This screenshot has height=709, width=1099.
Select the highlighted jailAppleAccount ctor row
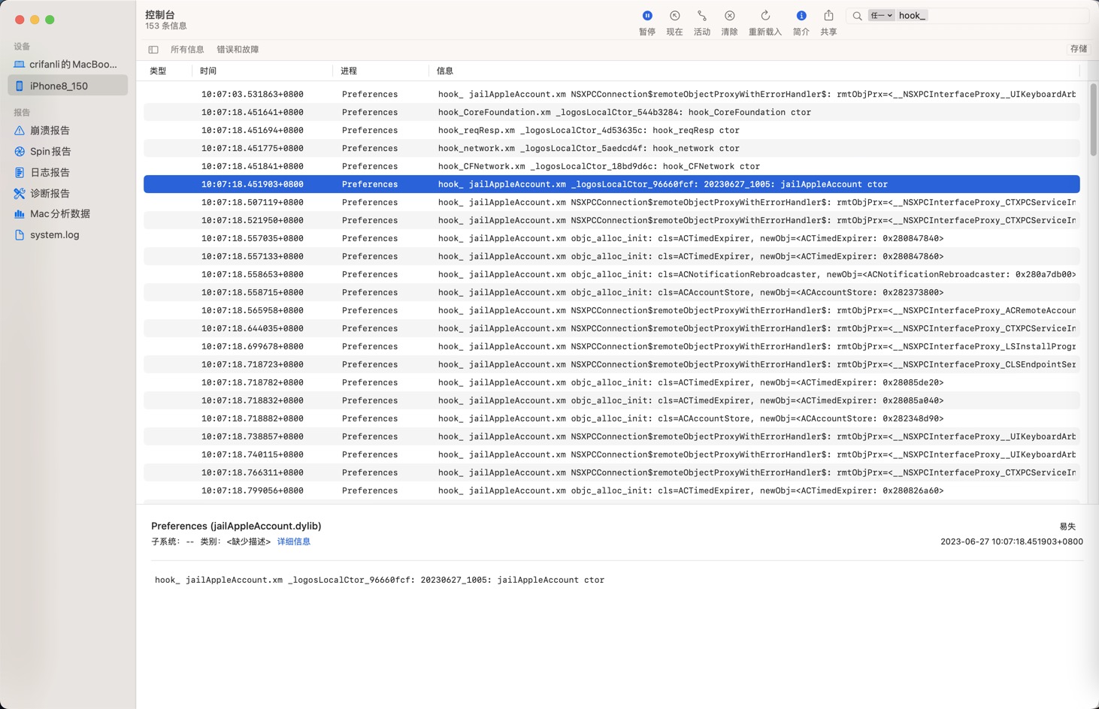pos(611,184)
